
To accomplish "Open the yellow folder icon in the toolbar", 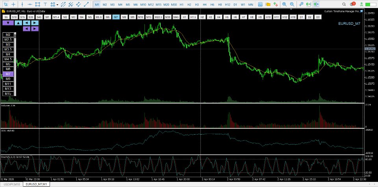I will coord(268,4).
